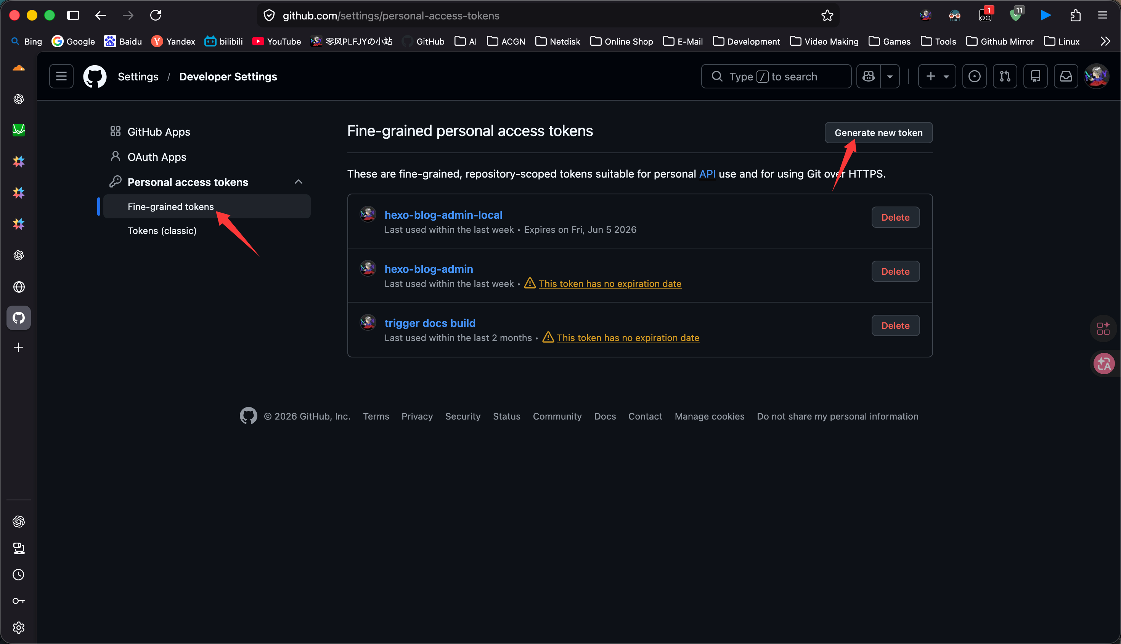The image size is (1121, 644).
Task: Open browser history clock icon in sidebar
Action: (x=19, y=575)
